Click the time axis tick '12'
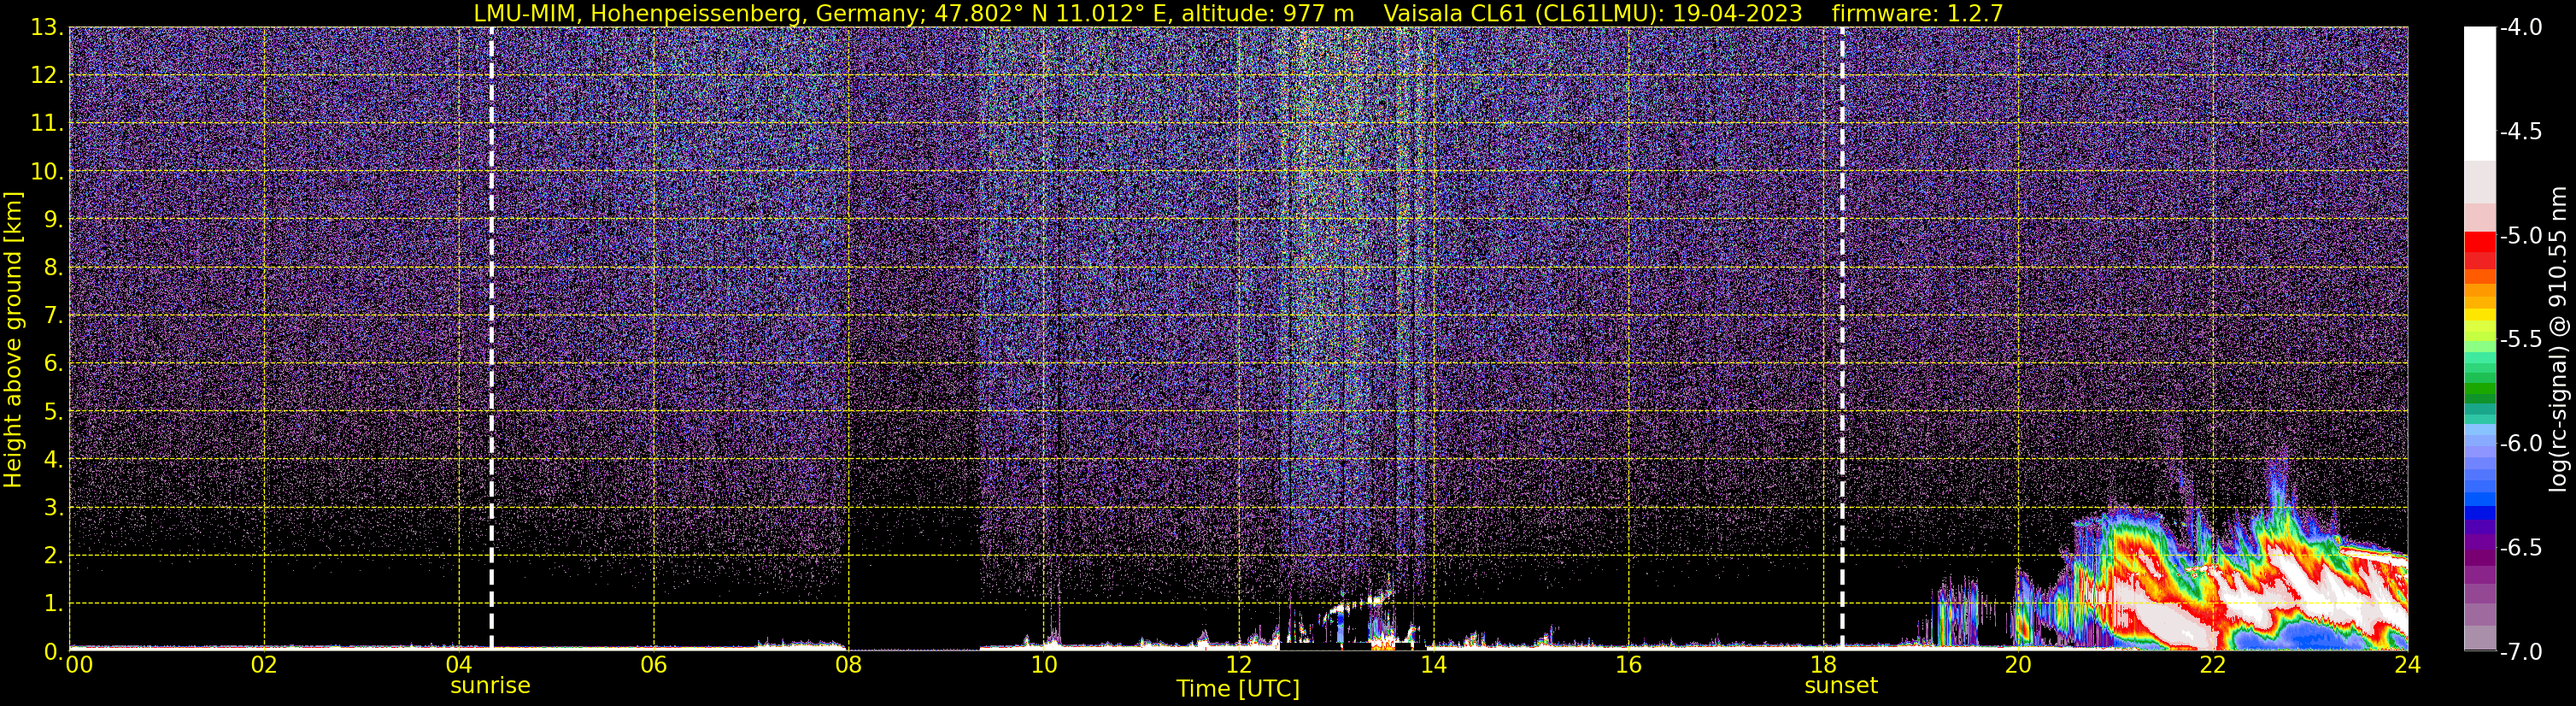Screen dimensions: 2576x706 [x=1238, y=665]
